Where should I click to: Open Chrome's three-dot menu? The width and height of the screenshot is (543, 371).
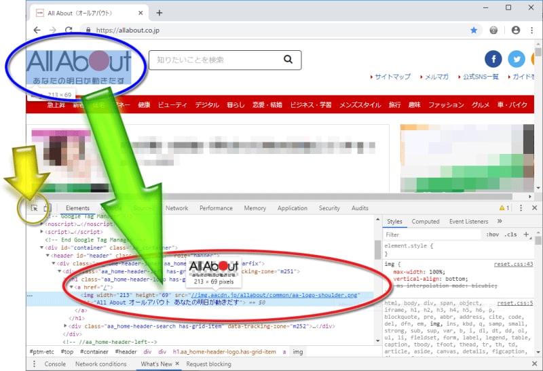[x=531, y=30]
